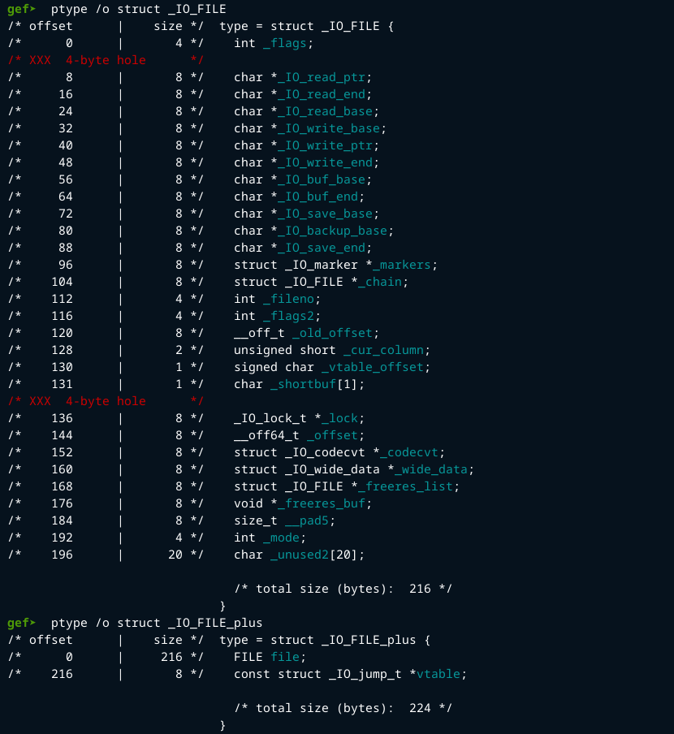Click the _flags field name
The image size is (674, 734).
click(287, 43)
